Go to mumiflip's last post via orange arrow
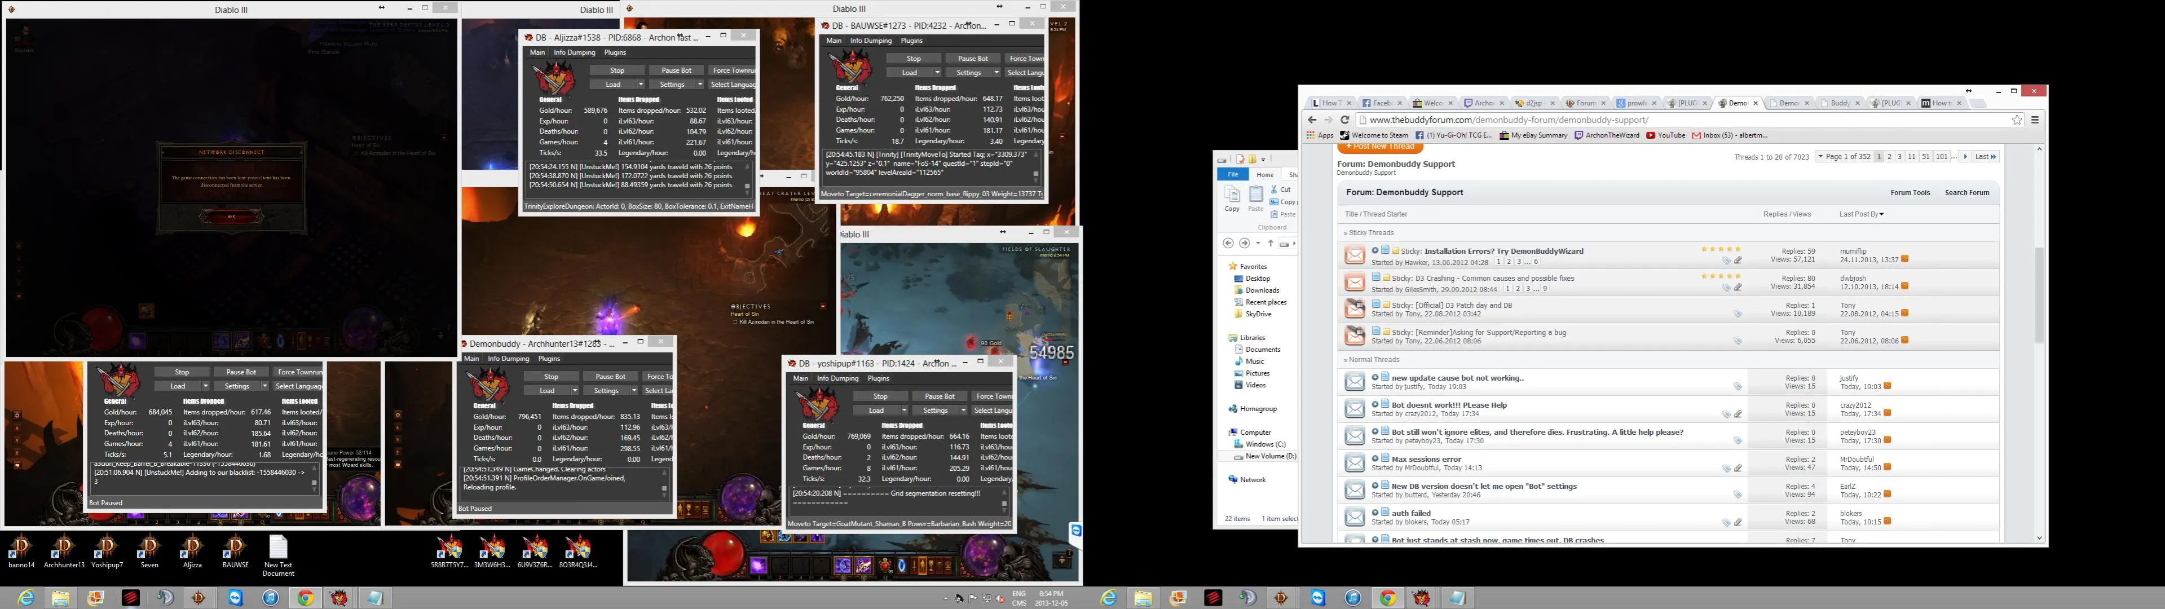This screenshot has height=609, width=2165. (x=1904, y=259)
